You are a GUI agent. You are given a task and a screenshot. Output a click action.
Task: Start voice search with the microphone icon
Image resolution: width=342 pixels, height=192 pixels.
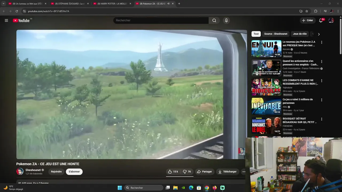coord(226,21)
